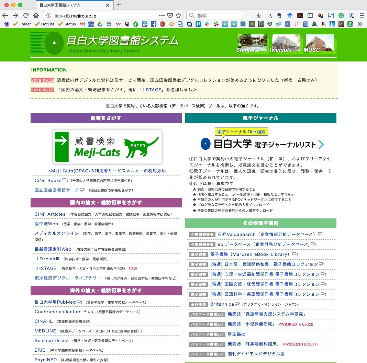Open a new tab with the plus button
The image size is (367, 363).
tap(119, 5)
